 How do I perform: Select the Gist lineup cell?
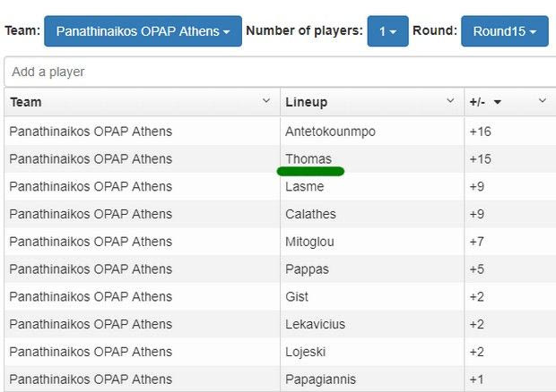coord(297,297)
